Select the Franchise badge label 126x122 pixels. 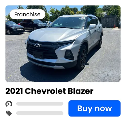pos(27,14)
